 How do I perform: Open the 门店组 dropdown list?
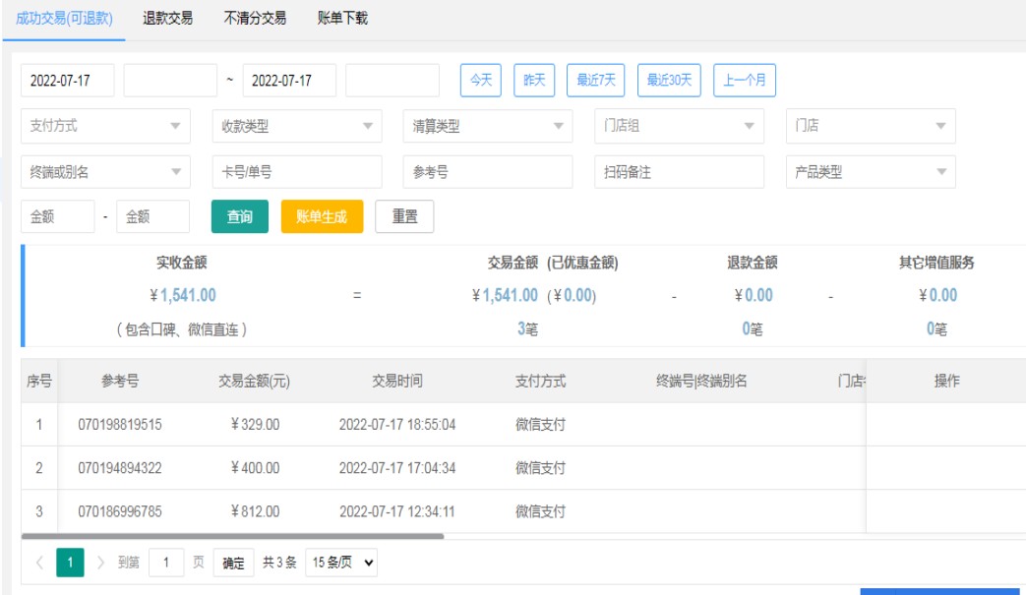click(679, 126)
